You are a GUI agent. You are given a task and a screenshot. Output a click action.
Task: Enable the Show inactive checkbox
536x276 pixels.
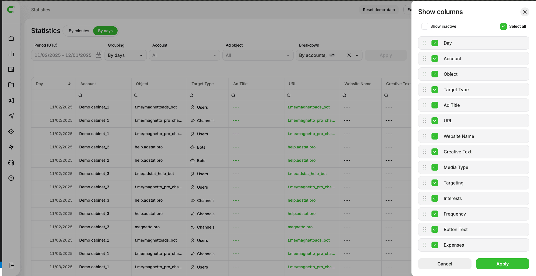(425, 26)
